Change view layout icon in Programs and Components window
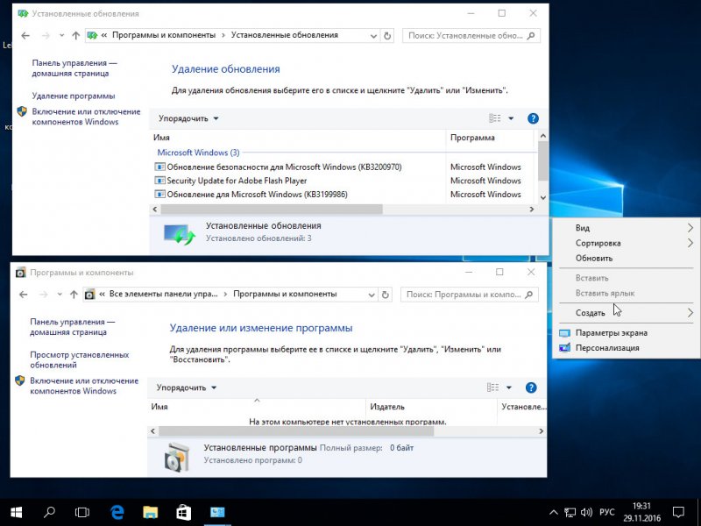Image resolution: width=701 pixels, height=526 pixels. (492, 387)
